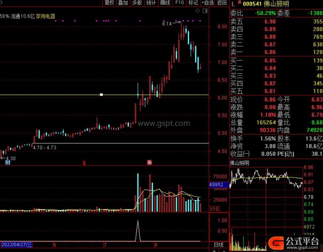Open the 复权 price adjustment menu
Screen dimensions: 323x252
[x=109, y=3]
